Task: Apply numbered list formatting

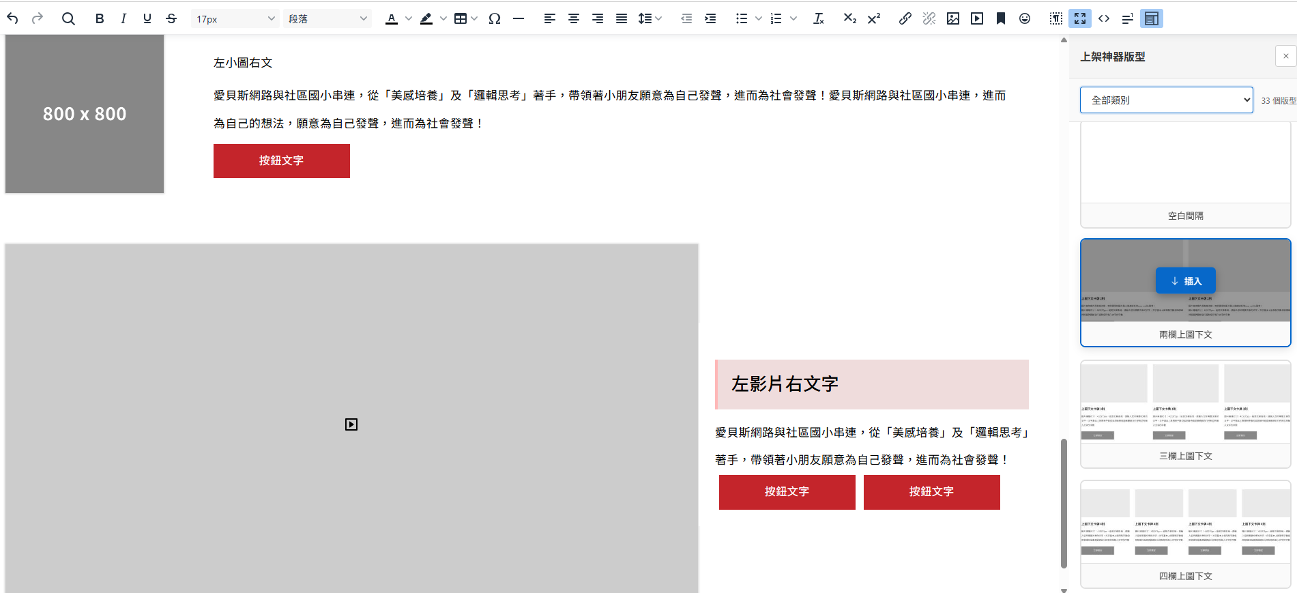Action: 776,18
